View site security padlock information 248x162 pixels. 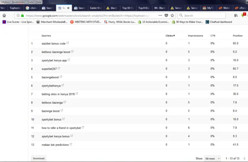23,15
